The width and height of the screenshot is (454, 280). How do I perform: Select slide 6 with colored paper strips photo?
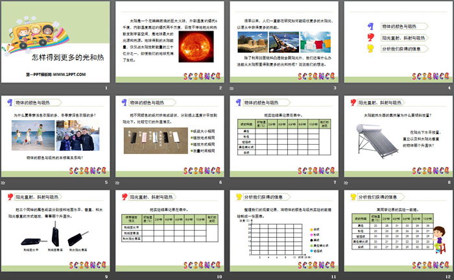[169, 140]
